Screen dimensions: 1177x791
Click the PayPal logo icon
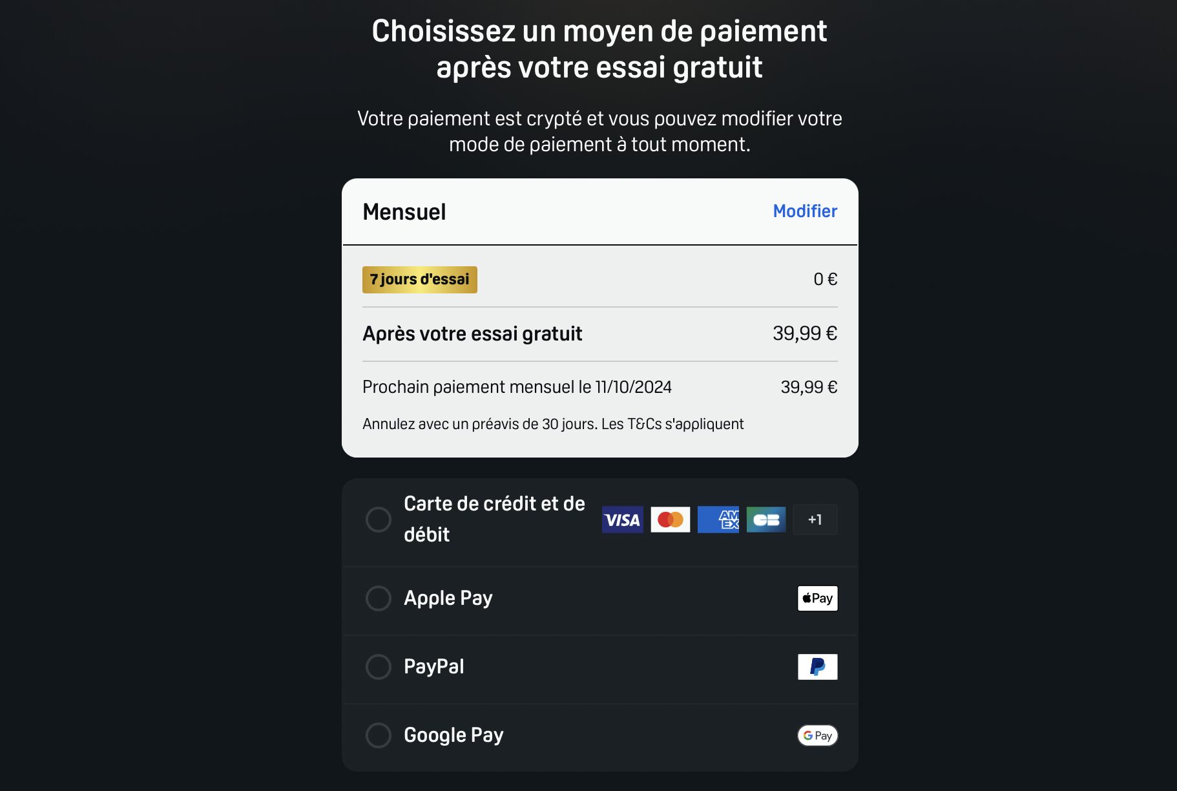pos(817,667)
